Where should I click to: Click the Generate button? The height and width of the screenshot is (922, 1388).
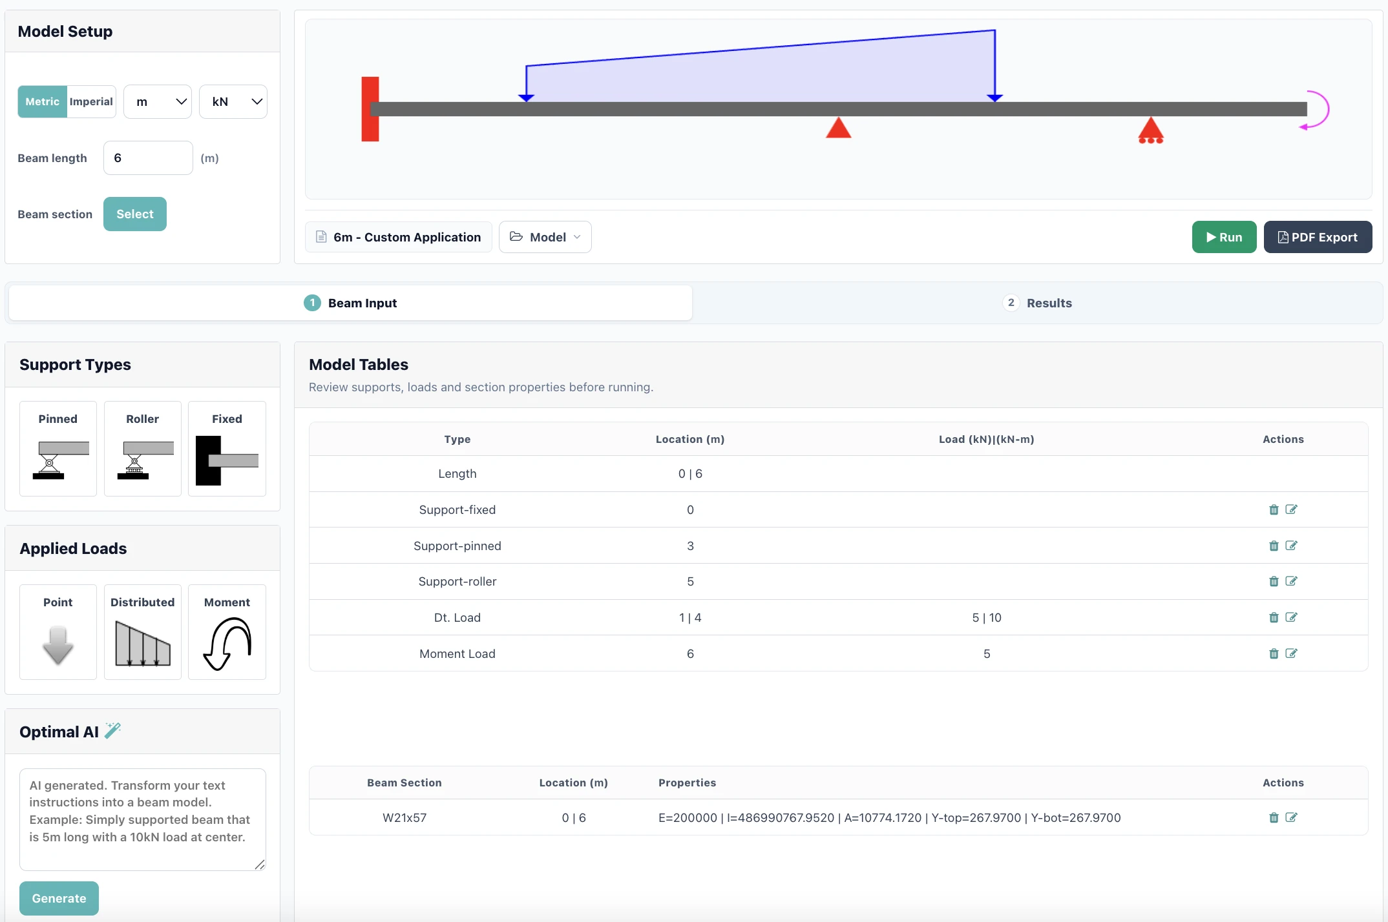point(59,898)
